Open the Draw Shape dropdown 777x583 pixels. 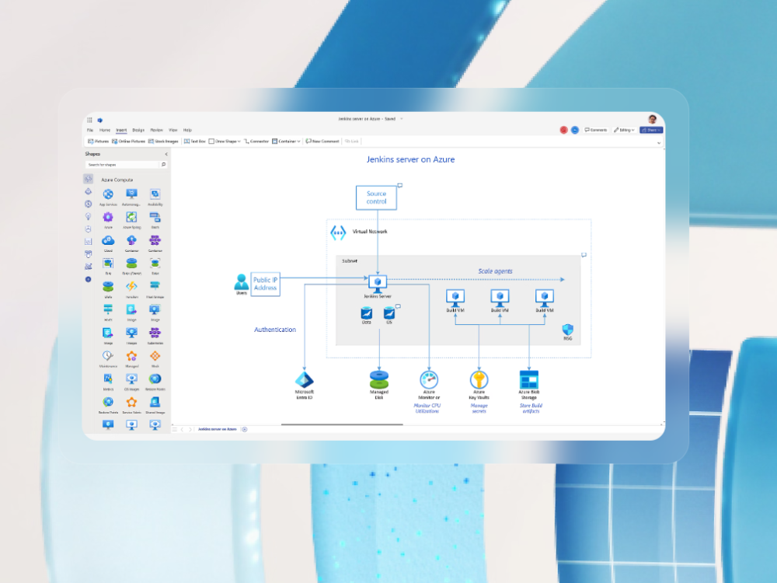(238, 141)
